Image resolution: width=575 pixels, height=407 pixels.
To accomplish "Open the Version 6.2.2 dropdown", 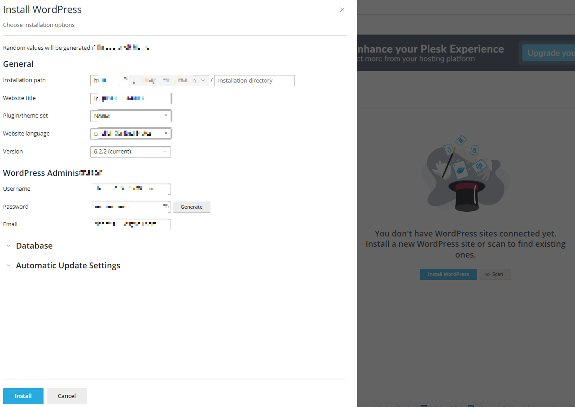I will [x=131, y=152].
